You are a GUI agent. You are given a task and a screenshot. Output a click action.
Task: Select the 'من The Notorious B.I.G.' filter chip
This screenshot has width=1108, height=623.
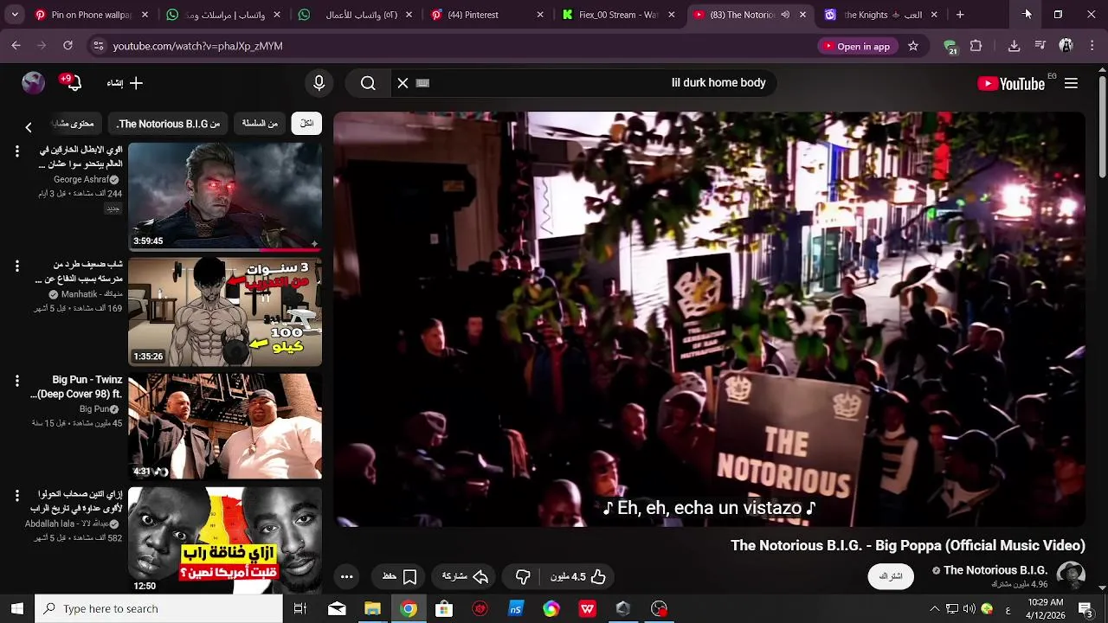point(169,124)
